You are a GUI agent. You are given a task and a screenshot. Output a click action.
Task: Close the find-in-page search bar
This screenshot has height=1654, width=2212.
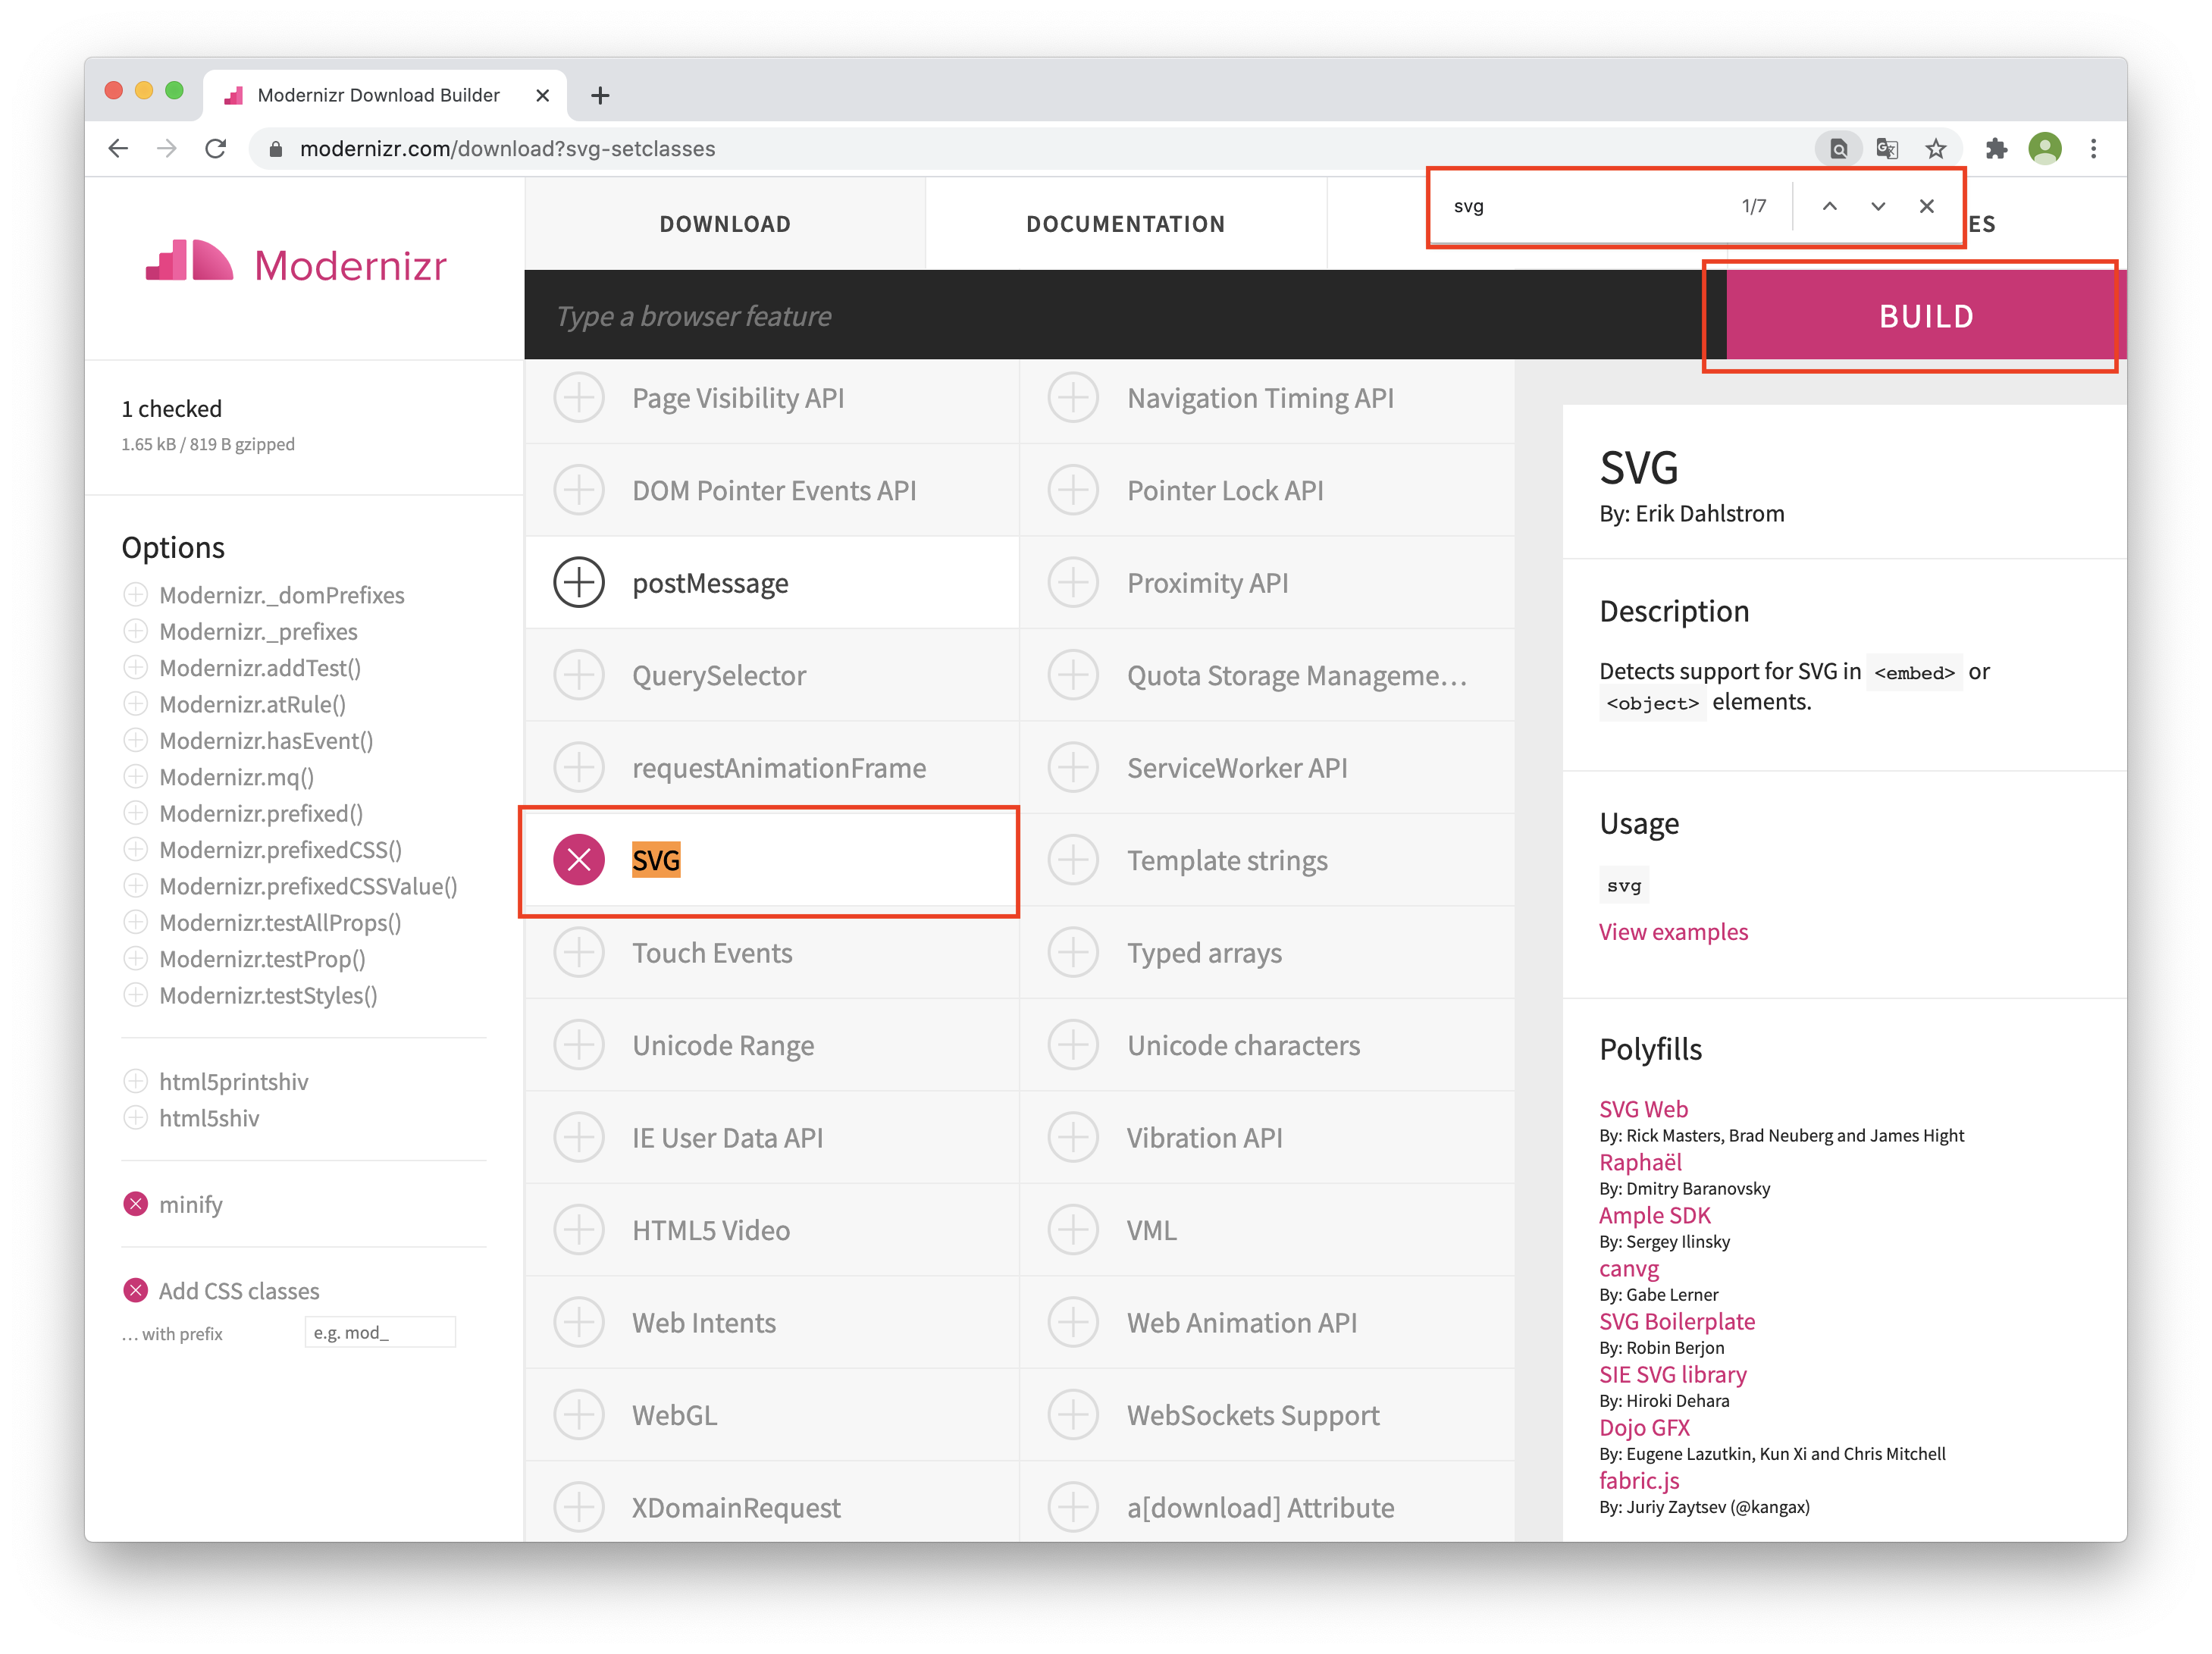(x=1926, y=206)
